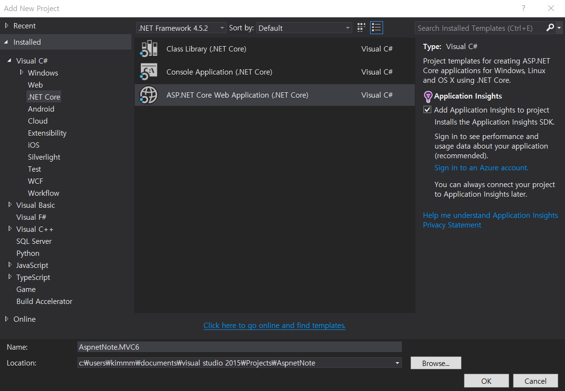
Task: Click the ASP.NET Core Web Application globe icon
Action: click(x=149, y=95)
